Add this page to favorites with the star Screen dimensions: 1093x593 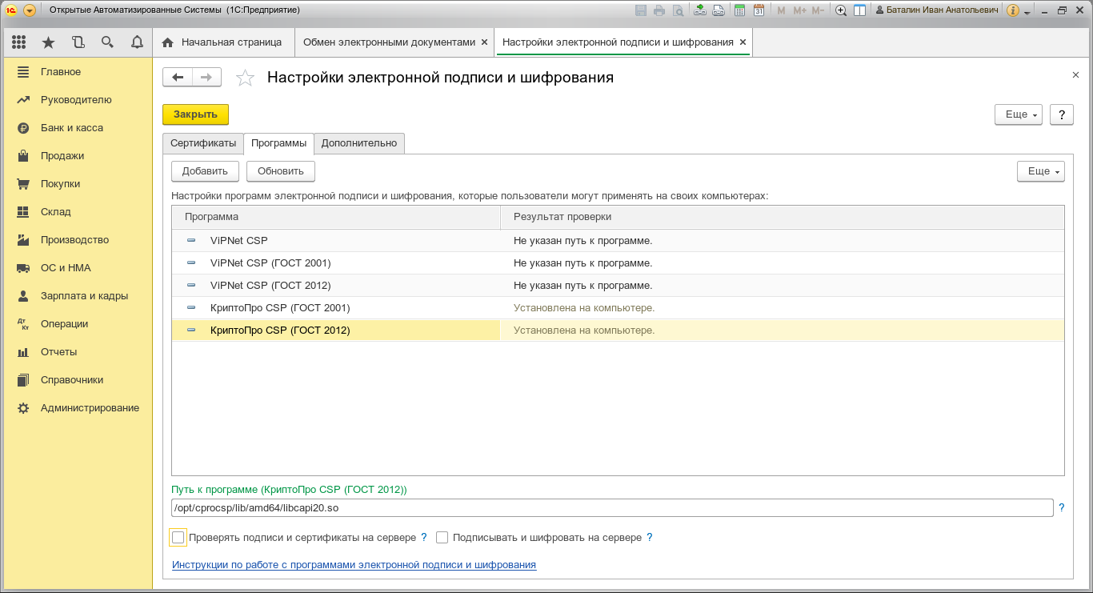pos(245,78)
